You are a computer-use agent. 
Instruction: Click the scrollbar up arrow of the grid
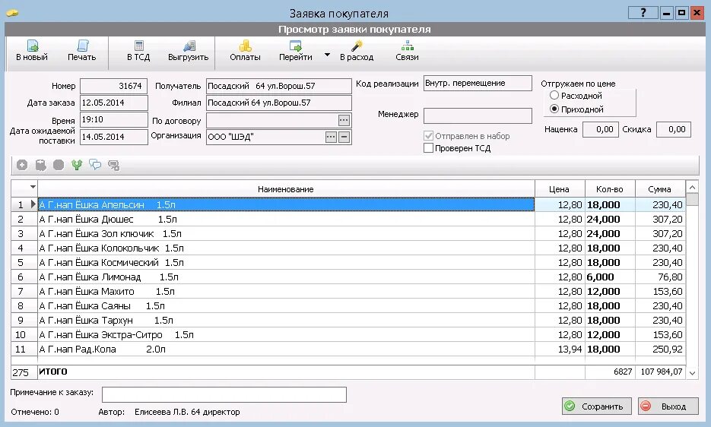point(692,187)
